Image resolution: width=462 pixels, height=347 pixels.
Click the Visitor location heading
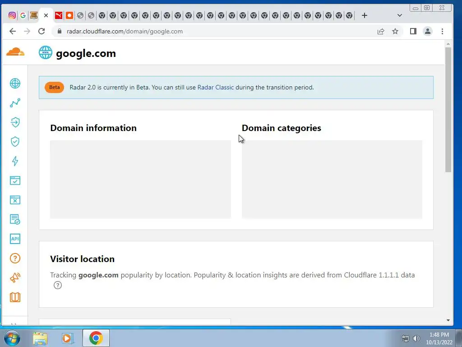(82, 259)
